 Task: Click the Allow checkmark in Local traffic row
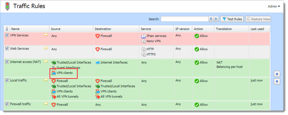(197, 81)
